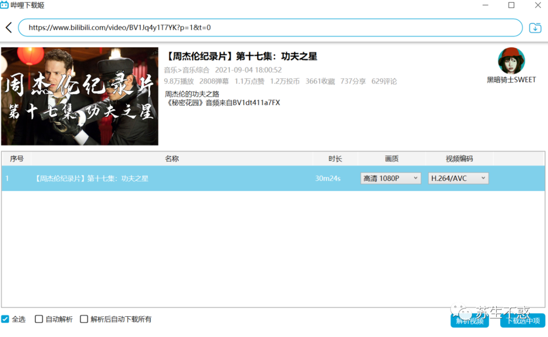The width and height of the screenshot is (548, 337).
Task: Click the 画质 column header
Action: (x=392, y=159)
